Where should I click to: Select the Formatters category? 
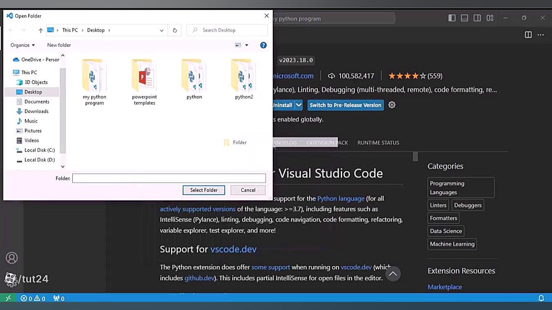point(444,218)
